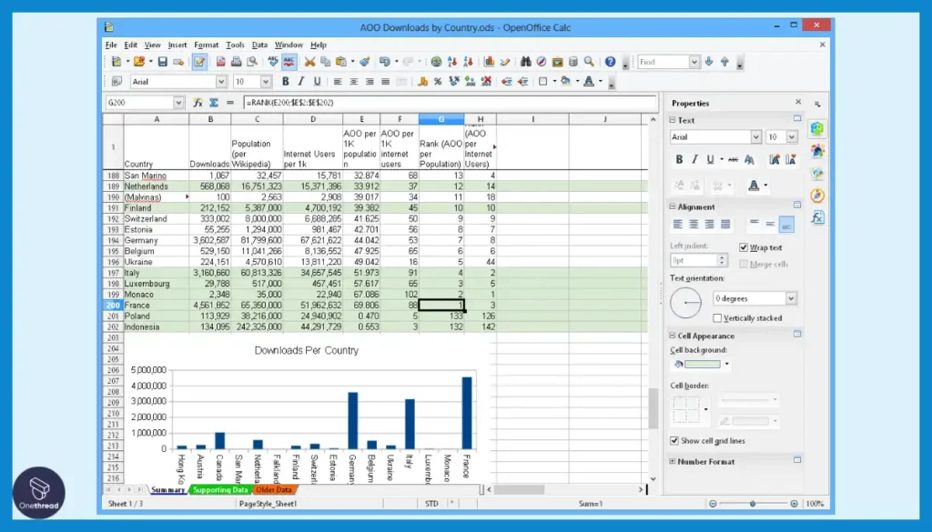Click in the Find toolbar field
The image size is (932, 532).
tap(663, 62)
